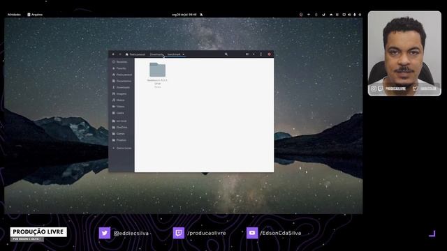Open Projetos in the sidebar
Viewport: 447px width, 251px height.
point(119,140)
